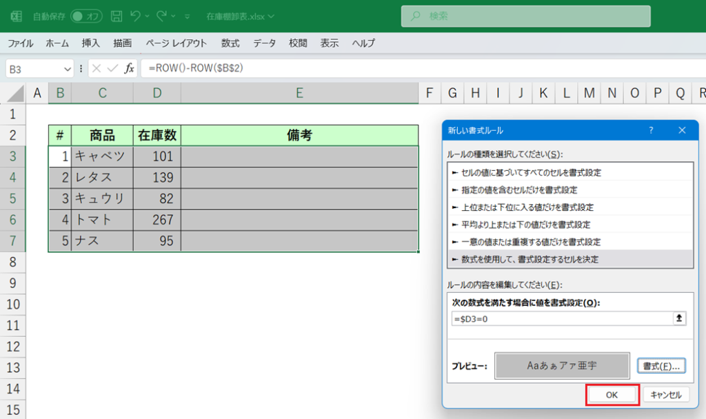Select column M header

click(589, 93)
